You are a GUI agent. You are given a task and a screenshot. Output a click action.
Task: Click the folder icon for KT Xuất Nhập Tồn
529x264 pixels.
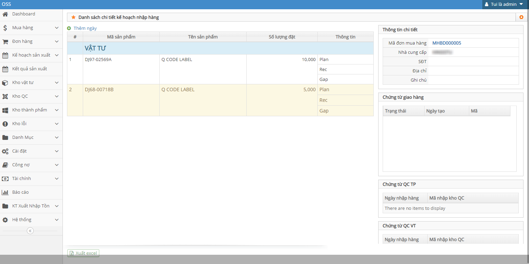coord(5,206)
